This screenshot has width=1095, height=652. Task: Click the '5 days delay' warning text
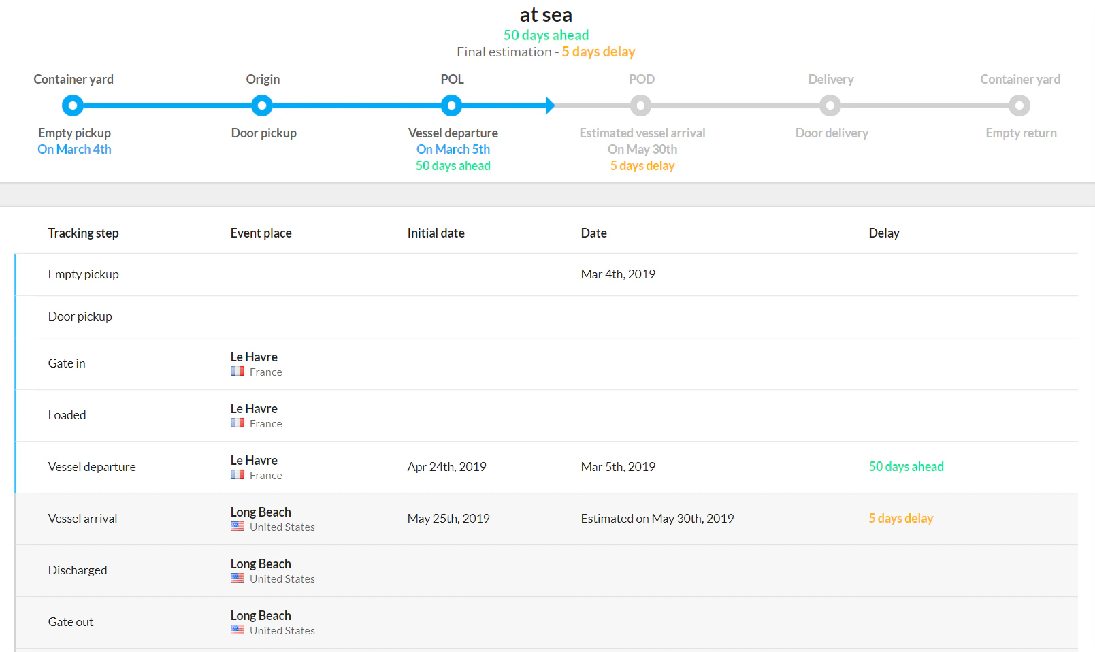point(598,51)
